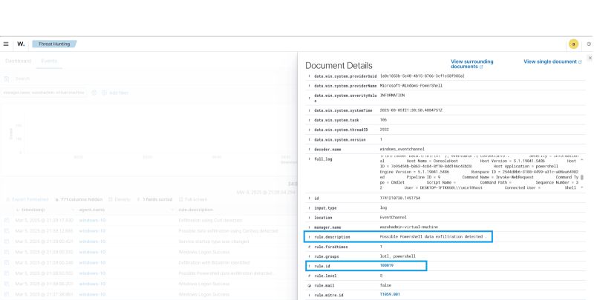594x300 pixels.
Task: Switch to the Events tab
Action: click(49, 61)
